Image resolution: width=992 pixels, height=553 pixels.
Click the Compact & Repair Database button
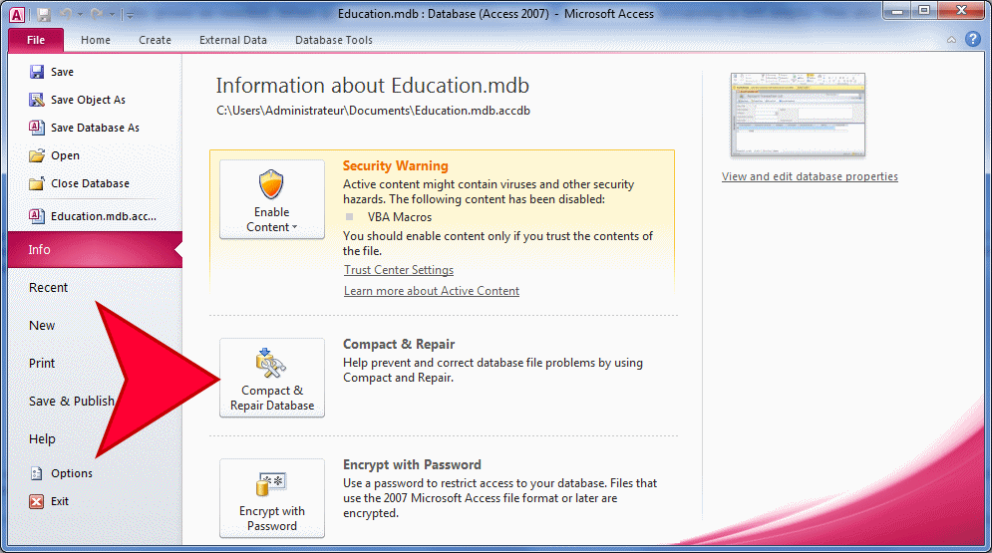(x=272, y=378)
